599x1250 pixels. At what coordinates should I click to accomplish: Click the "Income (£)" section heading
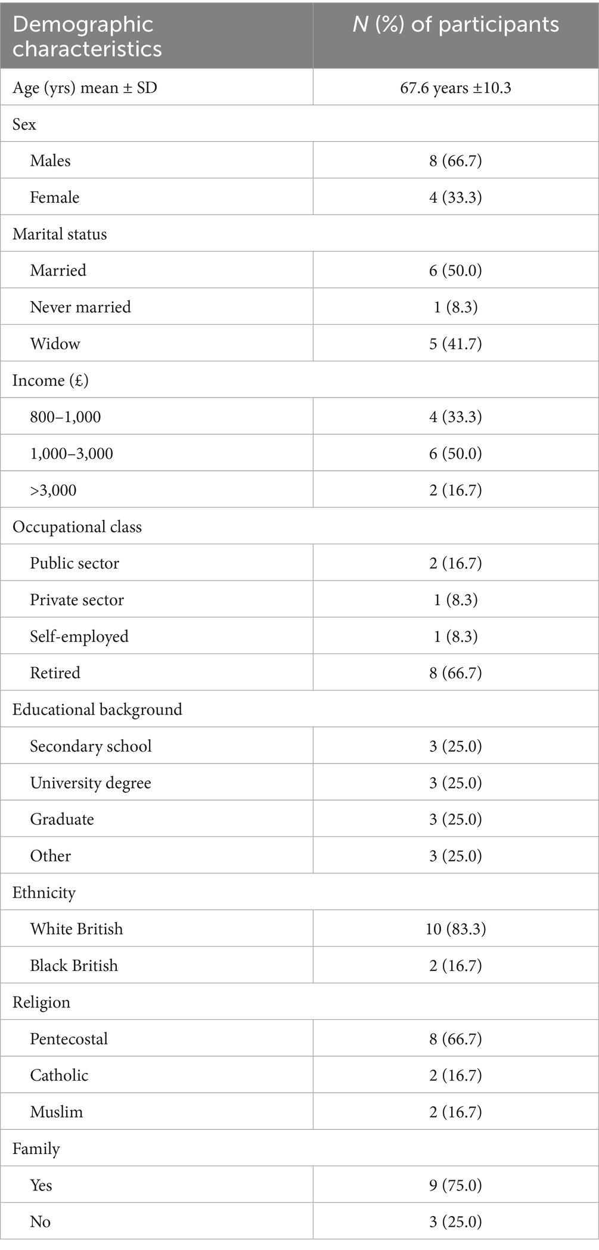click(x=51, y=381)
